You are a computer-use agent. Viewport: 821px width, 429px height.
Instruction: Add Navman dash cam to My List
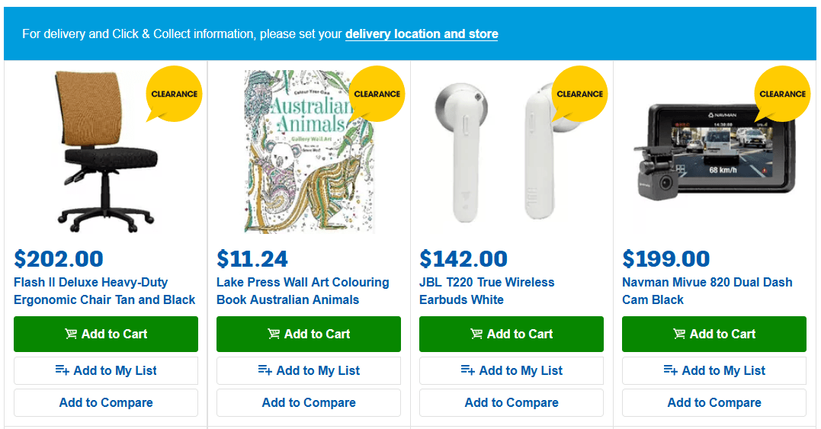pyautogui.click(x=714, y=370)
